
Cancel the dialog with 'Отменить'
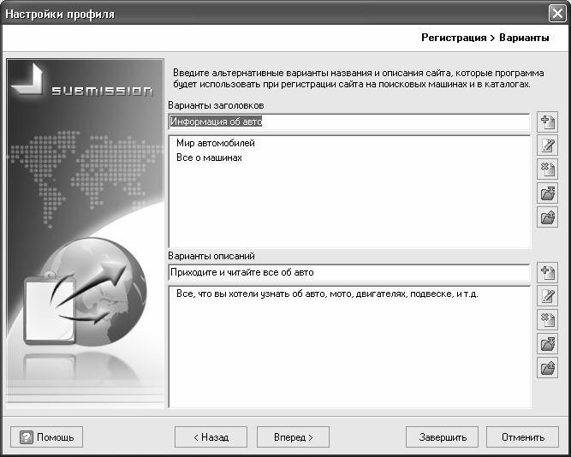(x=523, y=436)
